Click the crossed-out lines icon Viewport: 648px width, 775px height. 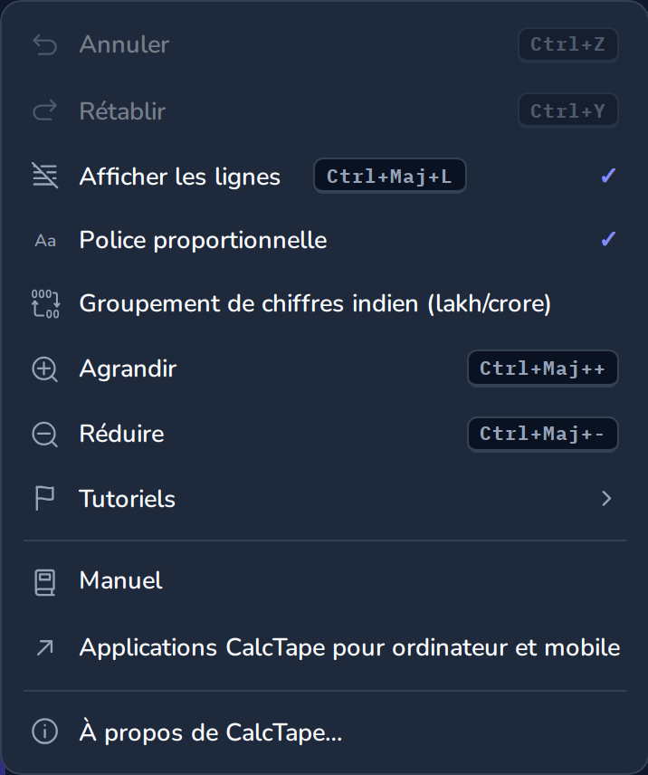tap(45, 176)
